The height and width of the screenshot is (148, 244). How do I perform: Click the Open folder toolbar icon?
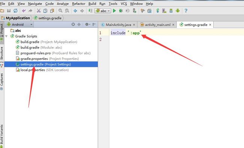2,11
